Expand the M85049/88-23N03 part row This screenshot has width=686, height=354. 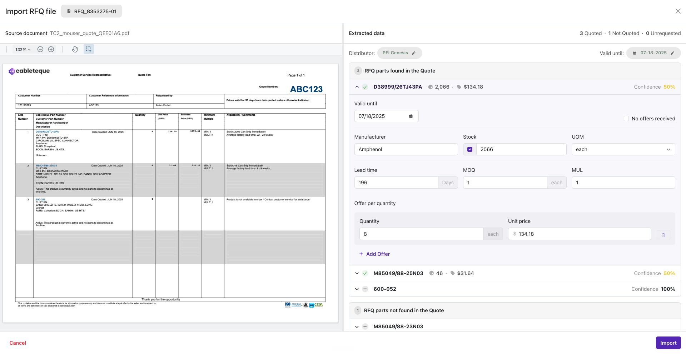(357, 326)
